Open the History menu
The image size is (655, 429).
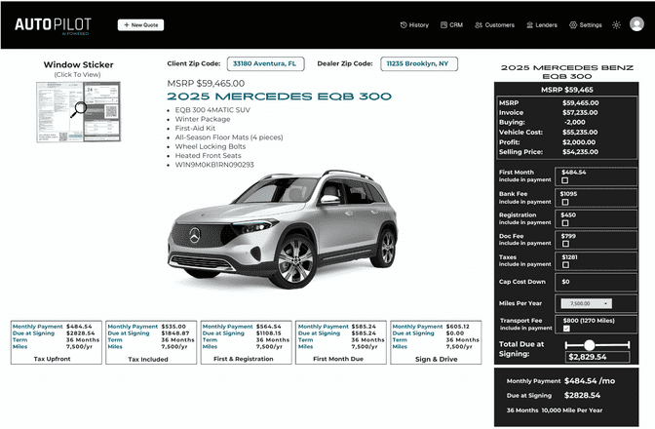coord(414,25)
